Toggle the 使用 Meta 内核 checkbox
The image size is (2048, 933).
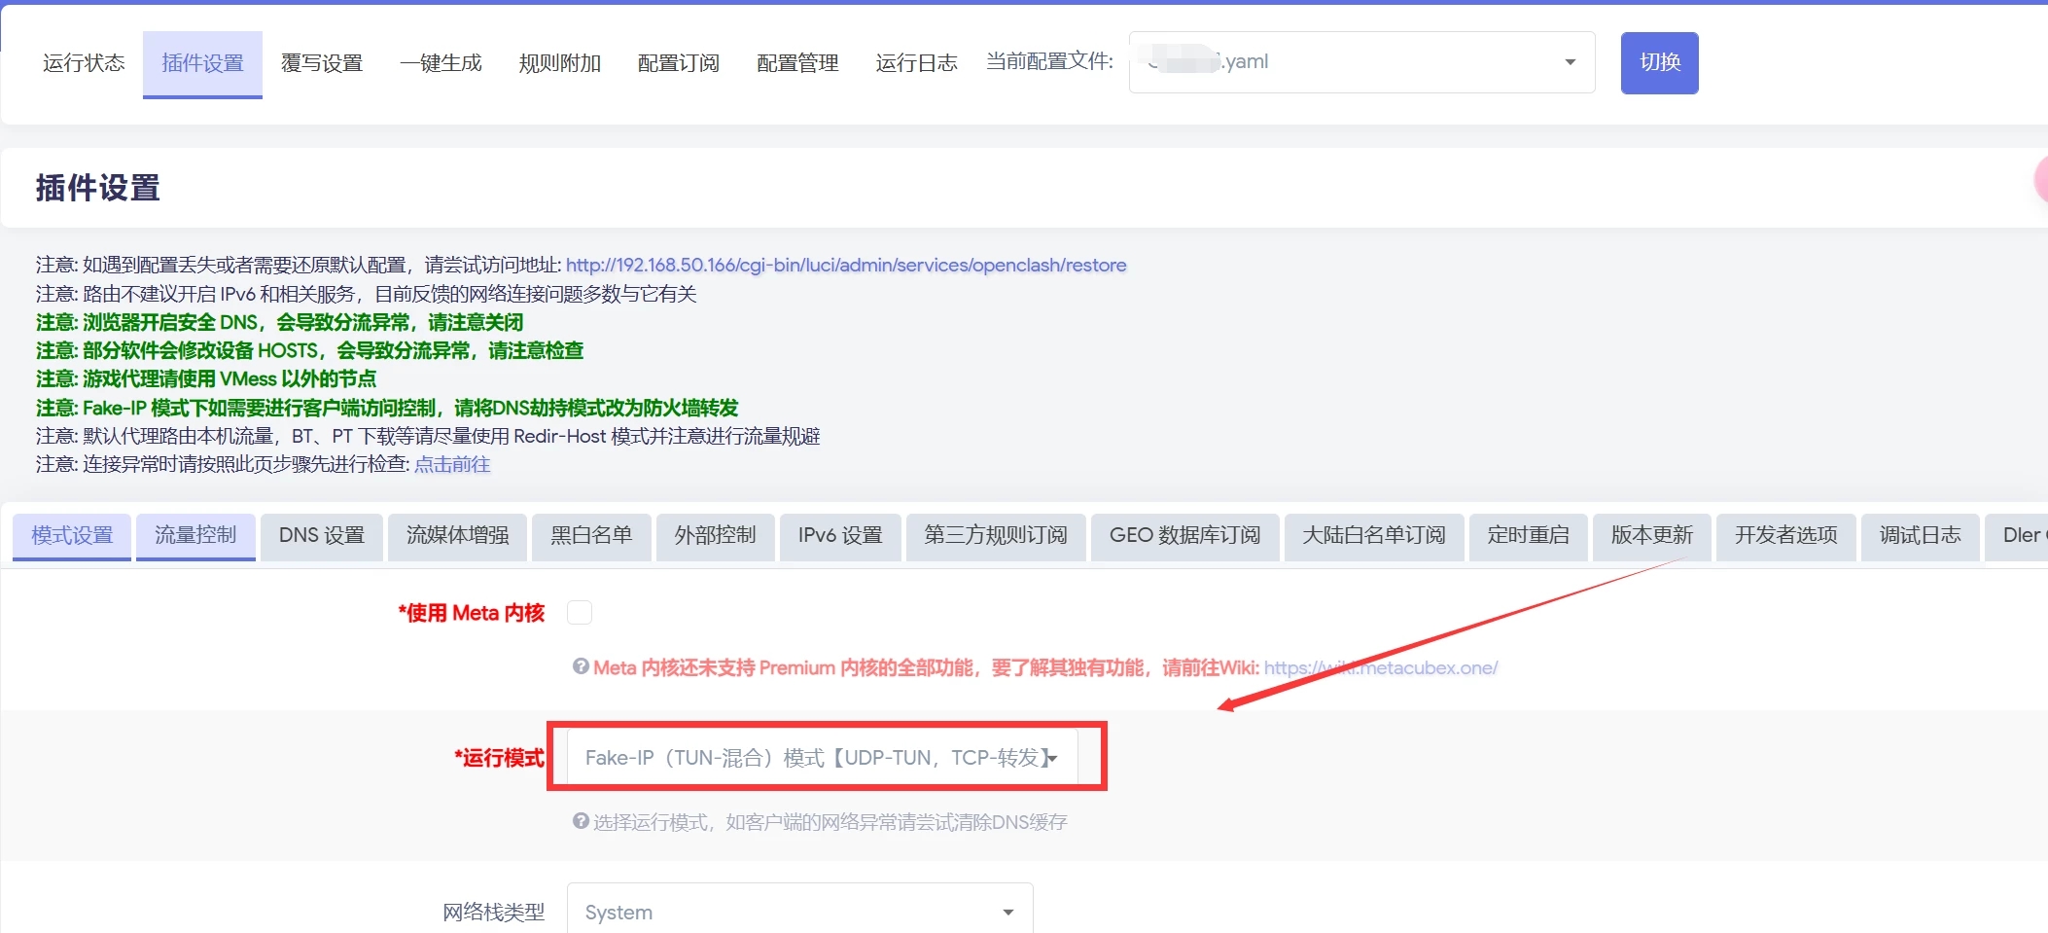coord(579,613)
